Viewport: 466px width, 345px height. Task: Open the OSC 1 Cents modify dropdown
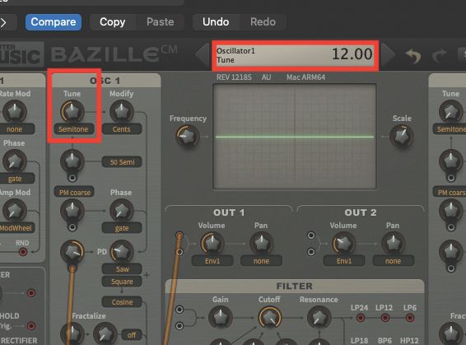[122, 129]
